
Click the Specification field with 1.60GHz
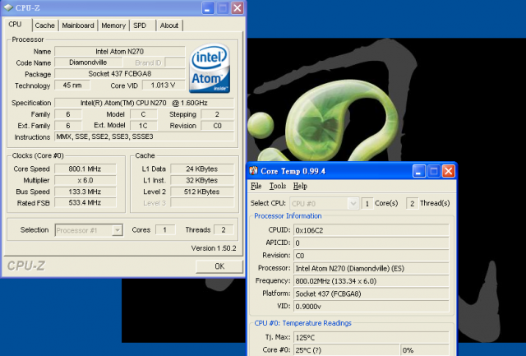pos(145,103)
